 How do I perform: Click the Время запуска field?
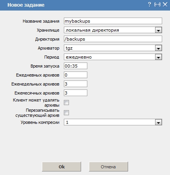[76, 66]
